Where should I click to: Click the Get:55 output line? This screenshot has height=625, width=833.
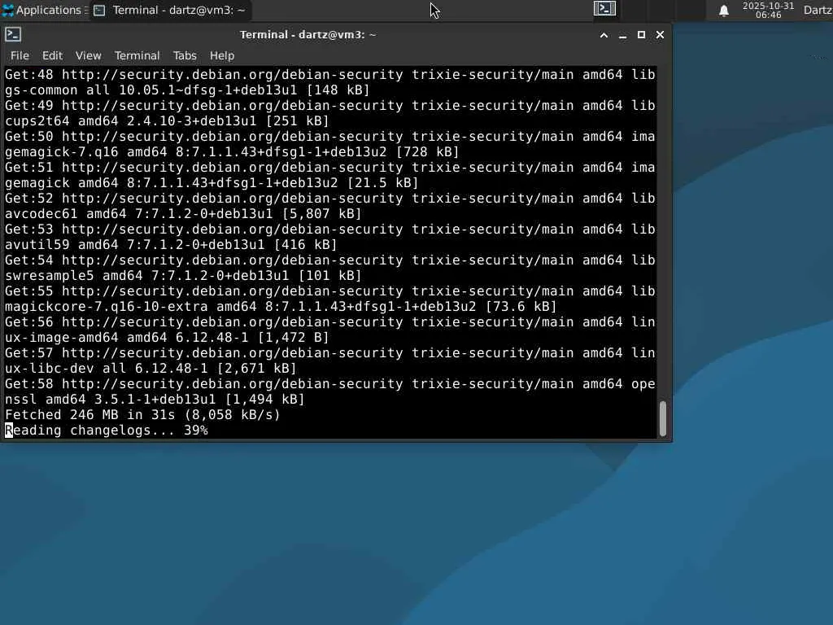330,291
